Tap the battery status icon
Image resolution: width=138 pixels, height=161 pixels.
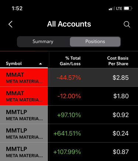tap(128, 8)
